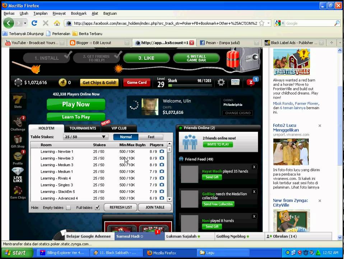The height and width of the screenshot is (259, 344).
Task: Switch to the YouTube browser tab
Action: tap(34, 43)
